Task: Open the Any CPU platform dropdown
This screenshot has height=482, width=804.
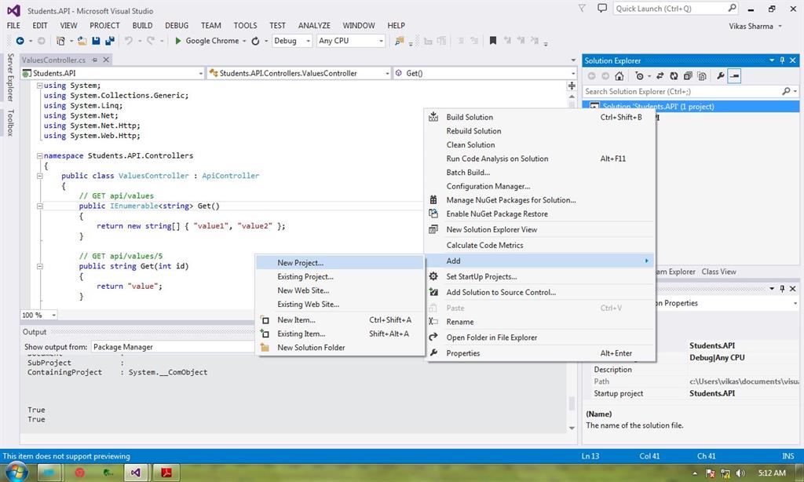Action: pos(350,41)
